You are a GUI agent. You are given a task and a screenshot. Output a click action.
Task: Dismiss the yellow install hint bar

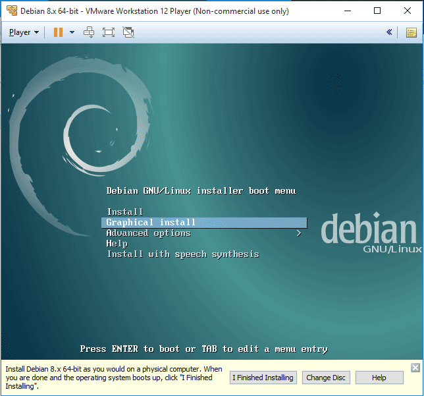[x=415, y=368]
